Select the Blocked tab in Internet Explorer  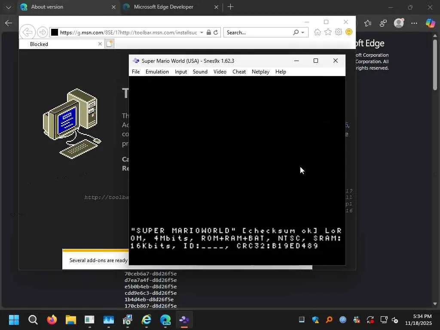61,44
